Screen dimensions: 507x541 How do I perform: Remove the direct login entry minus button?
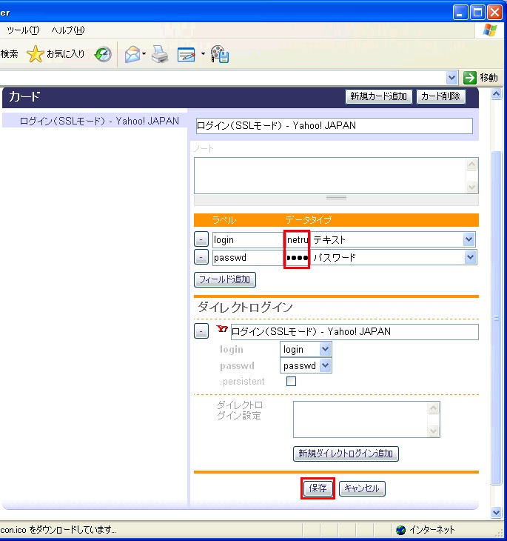tap(201, 331)
